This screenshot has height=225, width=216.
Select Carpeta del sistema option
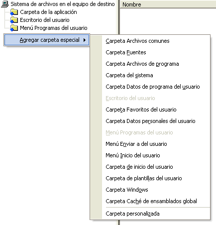[129, 75]
